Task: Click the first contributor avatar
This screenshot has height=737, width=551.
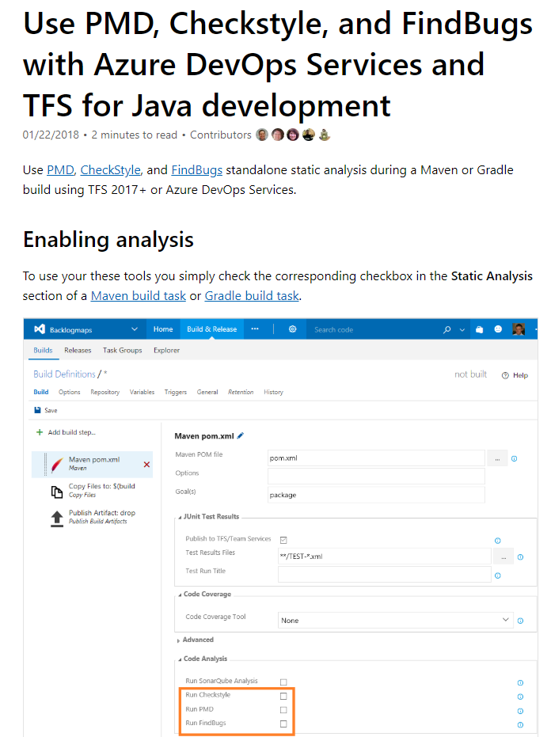Action: [262, 135]
